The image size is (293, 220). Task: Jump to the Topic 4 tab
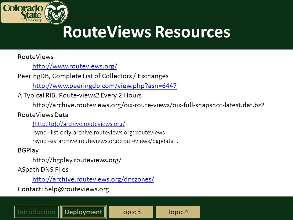[x=178, y=212]
